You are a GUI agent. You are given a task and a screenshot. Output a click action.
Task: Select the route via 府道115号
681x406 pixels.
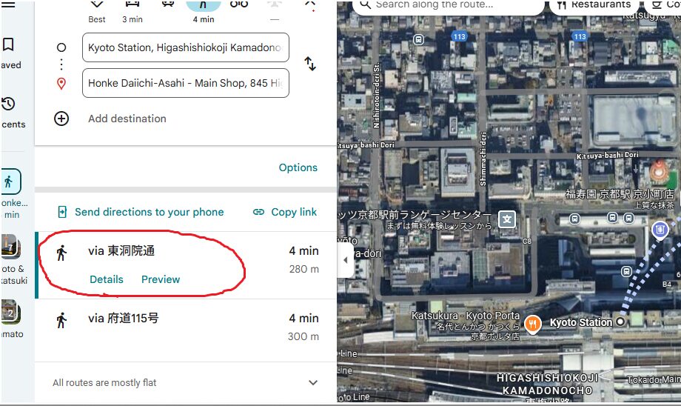tap(186, 330)
